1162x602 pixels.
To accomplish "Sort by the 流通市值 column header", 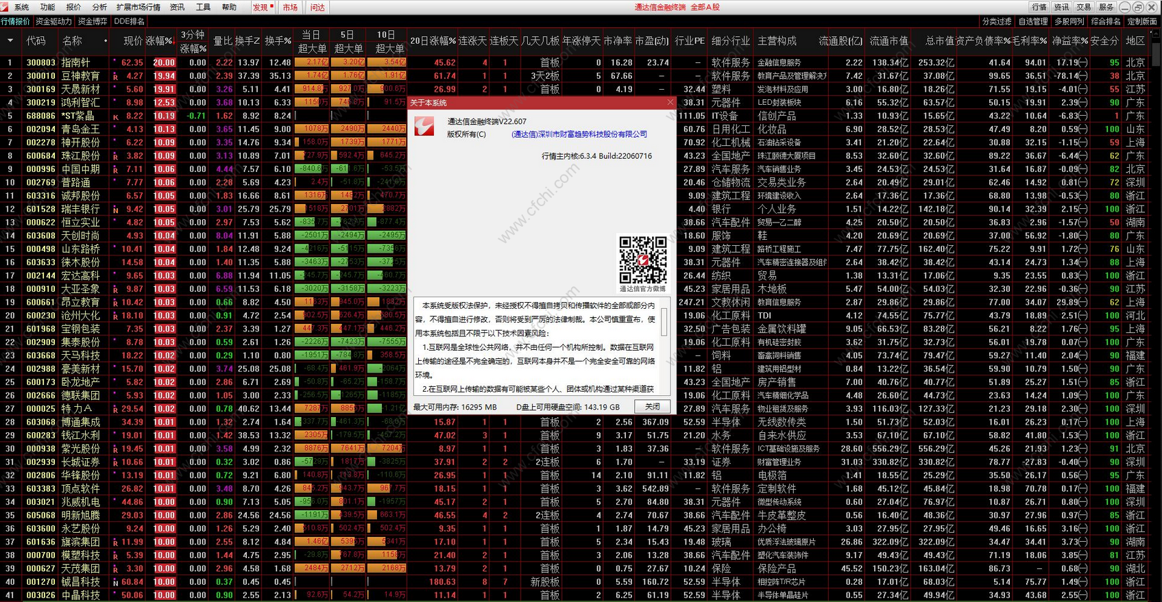I will (888, 41).
